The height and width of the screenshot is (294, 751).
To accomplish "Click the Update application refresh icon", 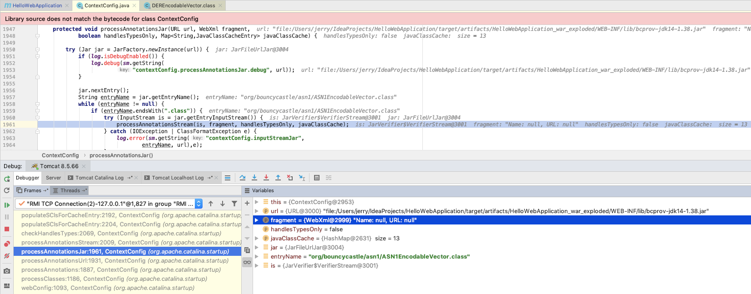I will [x=7, y=190].
